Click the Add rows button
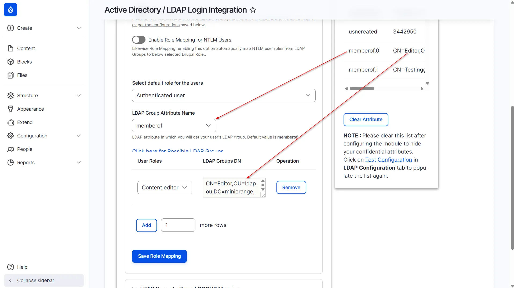This screenshot has height=288, width=514. pos(147,225)
